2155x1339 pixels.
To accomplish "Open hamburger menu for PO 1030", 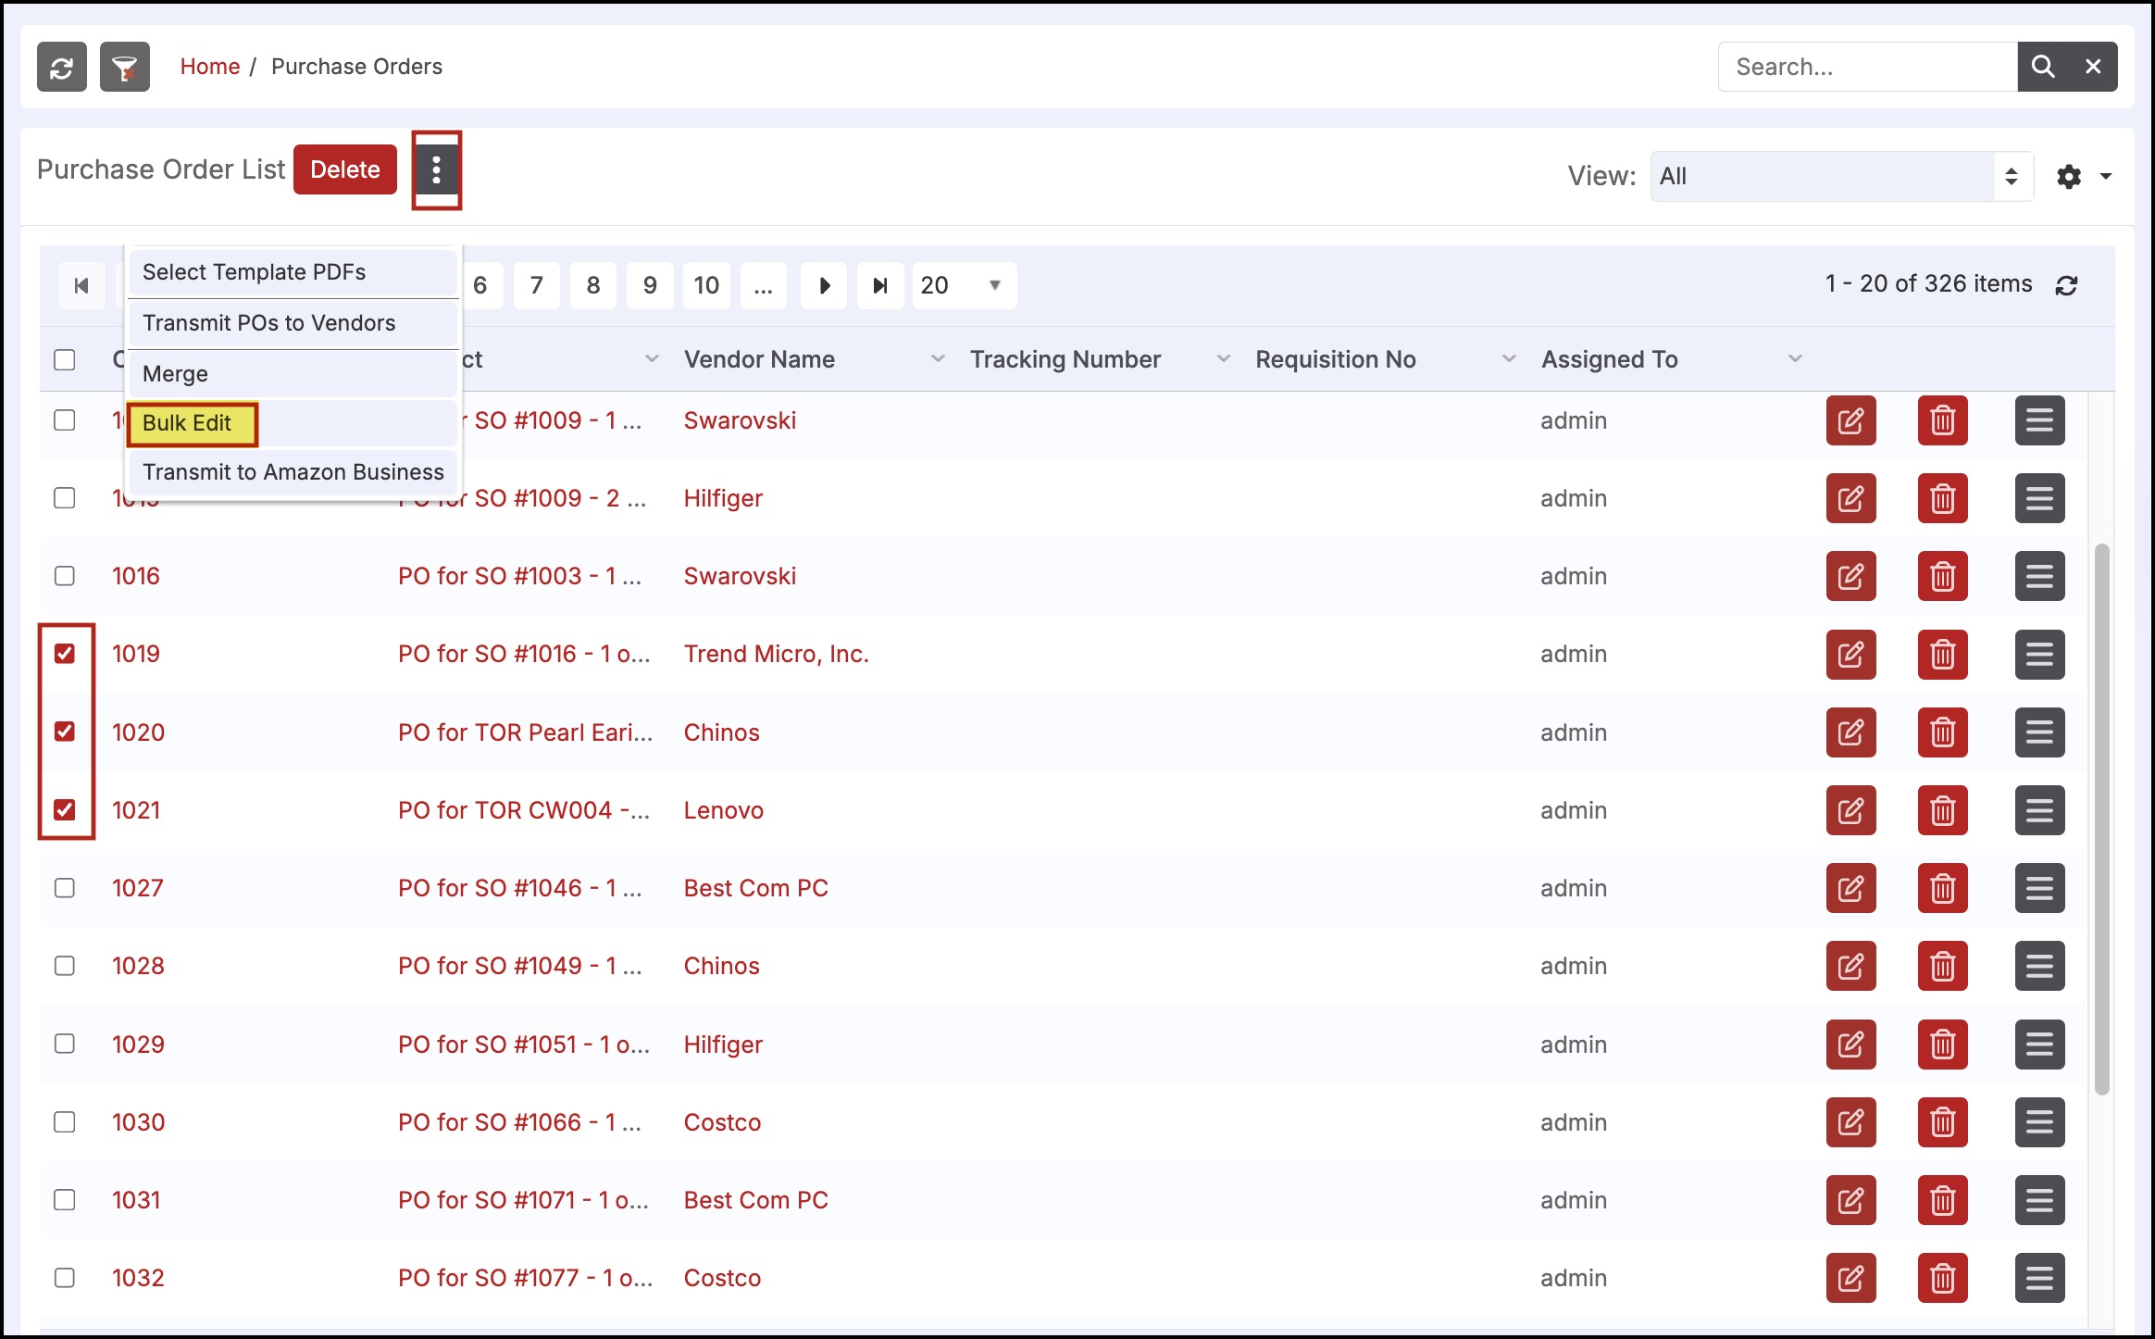I will point(2039,1122).
